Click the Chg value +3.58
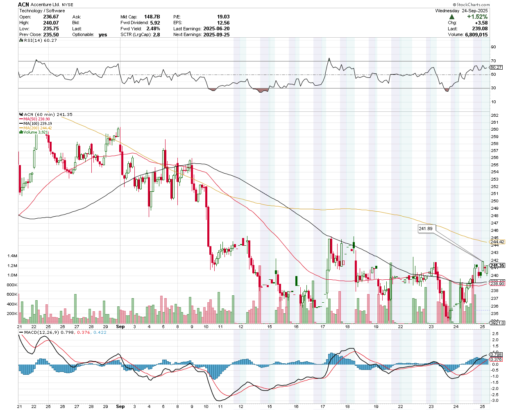This screenshot has height=410, width=508. pyautogui.click(x=481, y=23)
